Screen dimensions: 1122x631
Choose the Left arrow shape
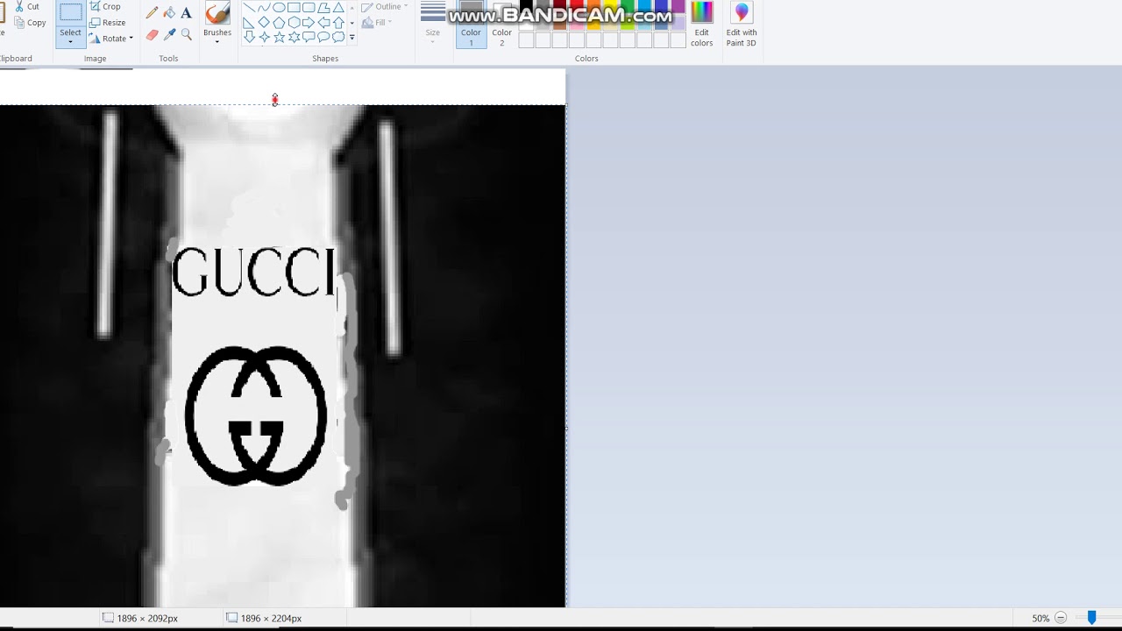point(323,23)
